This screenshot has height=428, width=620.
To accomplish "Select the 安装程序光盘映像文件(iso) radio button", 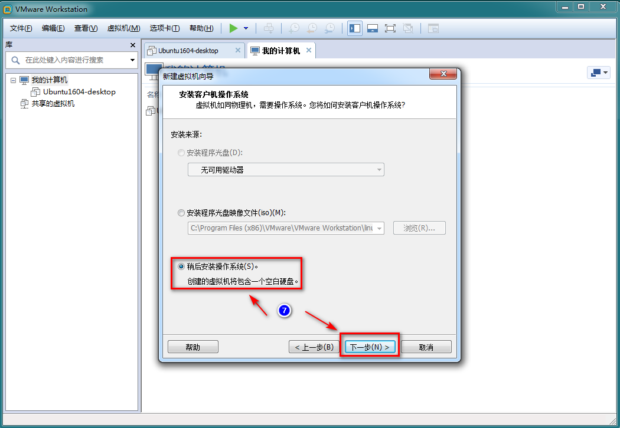I will [x=181, y=213].
